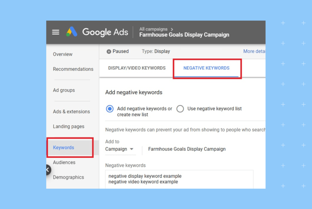Screen dimensions: 312x209
Task: Open the DISPLAY/VIDEO KEYWORDS tab
Action: [x=136, y=68]
